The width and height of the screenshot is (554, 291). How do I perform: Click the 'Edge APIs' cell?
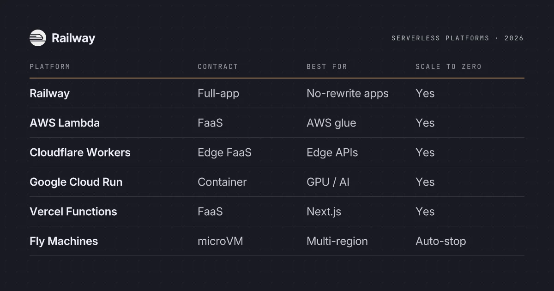point(332,152)
